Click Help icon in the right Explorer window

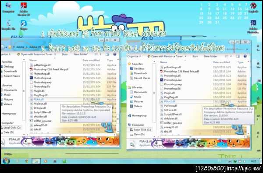click(x=245, y=56)
